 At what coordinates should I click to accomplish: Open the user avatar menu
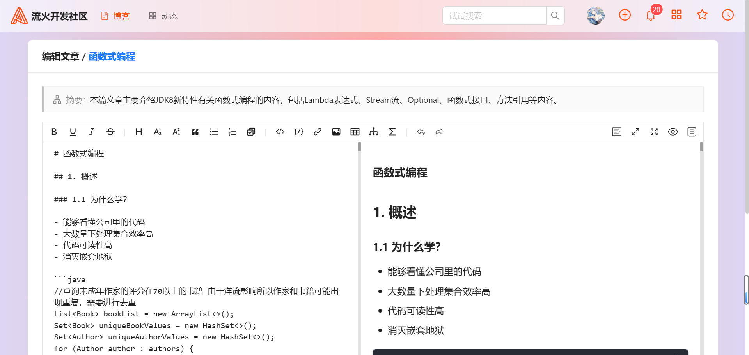click(596, 16)
